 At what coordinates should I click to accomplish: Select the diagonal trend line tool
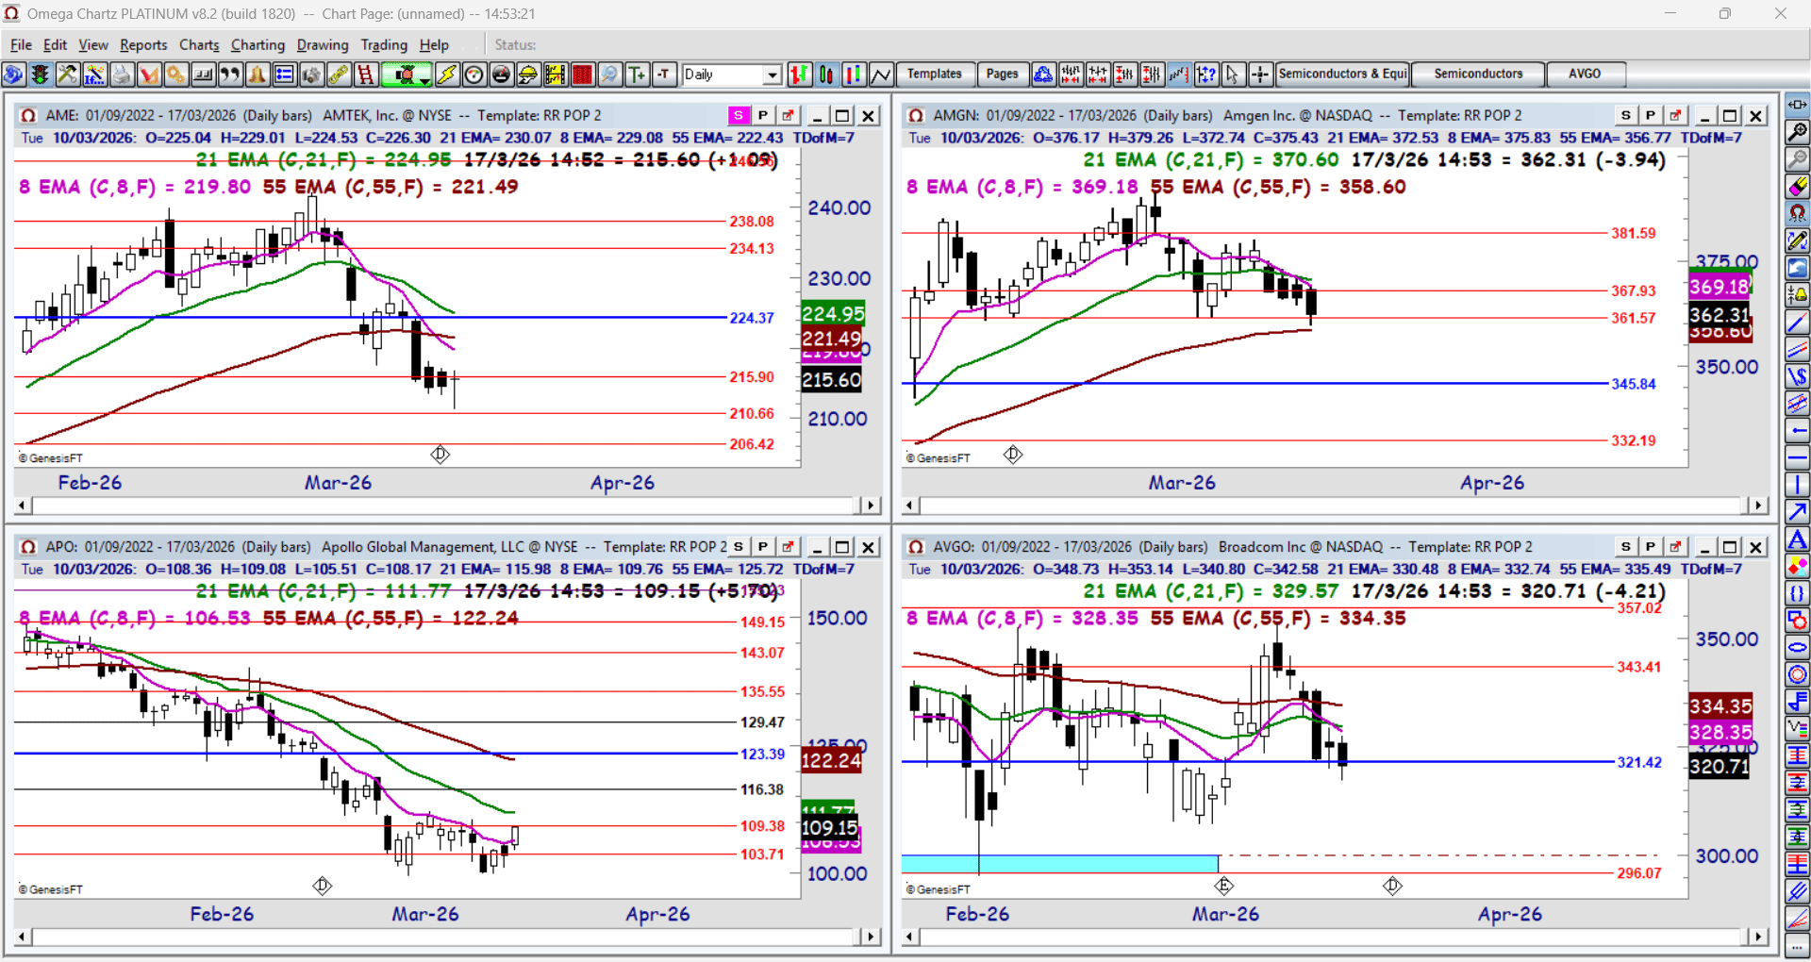coord(1798,323)
